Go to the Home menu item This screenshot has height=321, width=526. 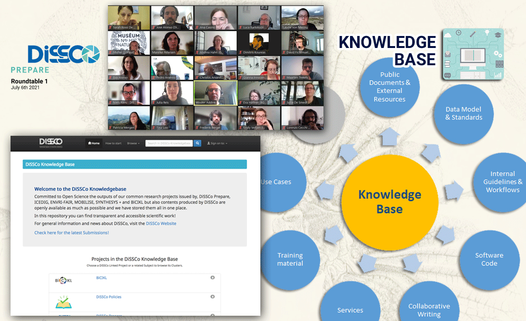click(x=94, y=143)
